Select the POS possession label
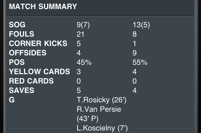 point(17,62)
